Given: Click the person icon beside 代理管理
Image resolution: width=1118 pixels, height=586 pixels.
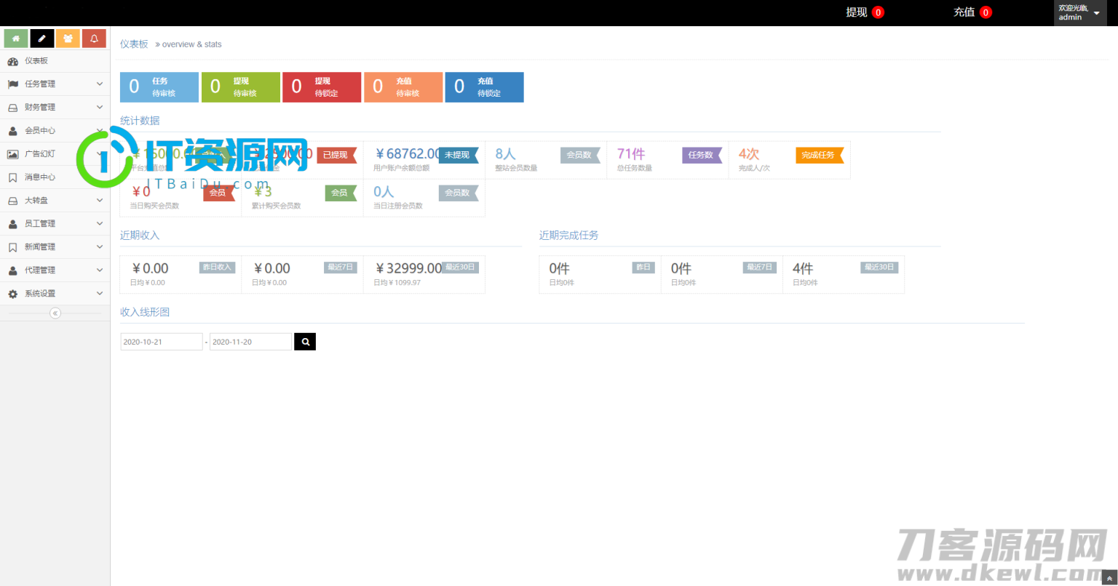Looking at the screenshot, I should pos(12,270).
